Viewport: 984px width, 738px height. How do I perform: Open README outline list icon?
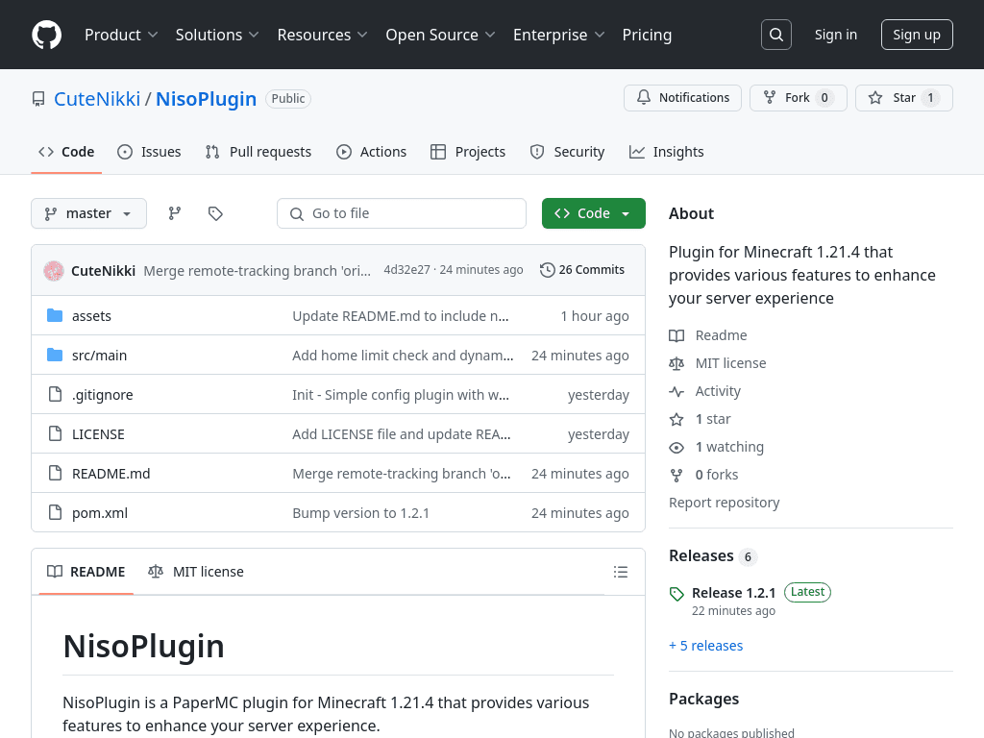pyautogui.click(x=621, y=572)
